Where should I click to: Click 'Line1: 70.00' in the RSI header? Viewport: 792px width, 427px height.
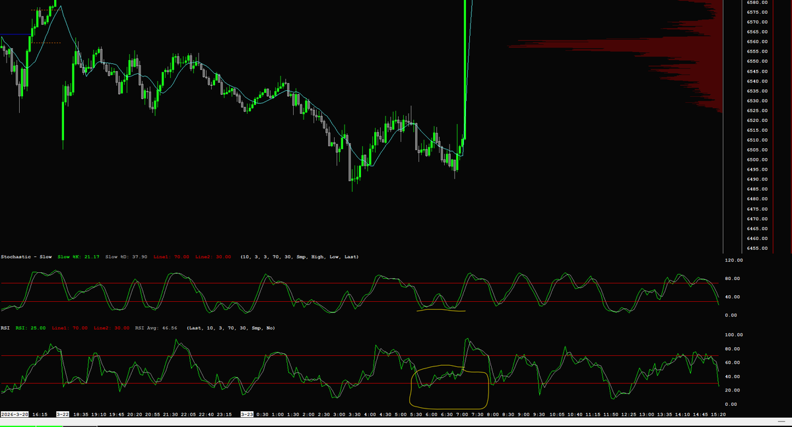(x=69, y=327)
